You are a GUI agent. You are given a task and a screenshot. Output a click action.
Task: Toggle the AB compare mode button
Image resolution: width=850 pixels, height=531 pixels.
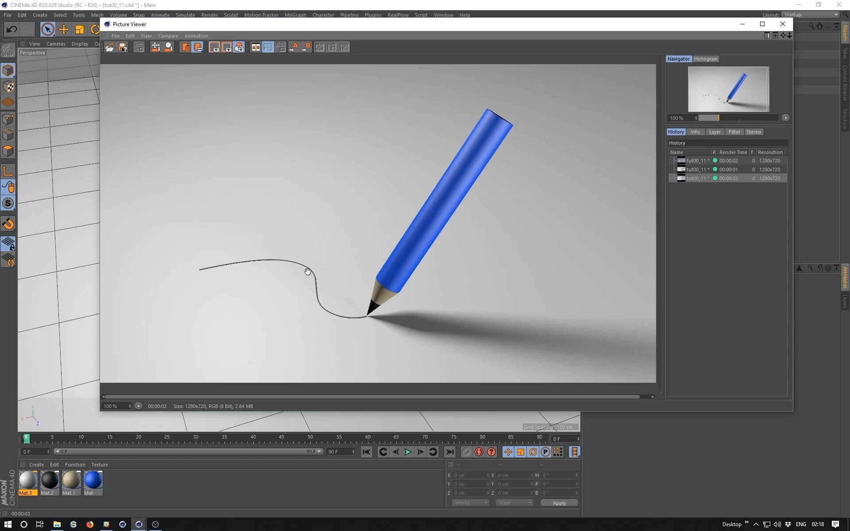click(256, 47)
